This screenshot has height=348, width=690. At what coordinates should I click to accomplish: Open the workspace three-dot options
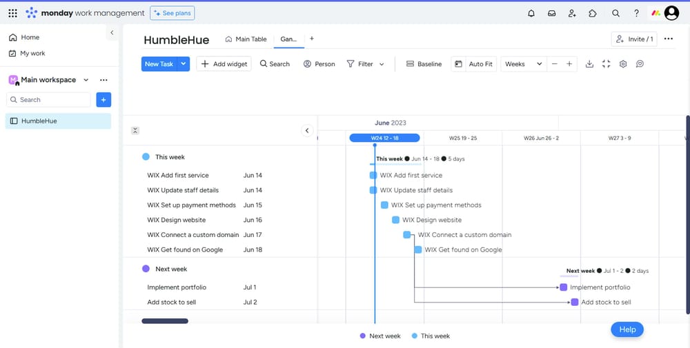tap(103, 80)
